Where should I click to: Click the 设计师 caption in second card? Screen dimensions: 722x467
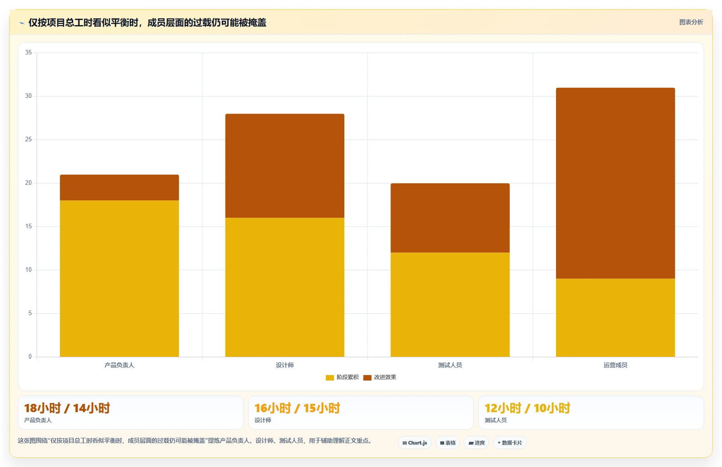click(263, 420)
